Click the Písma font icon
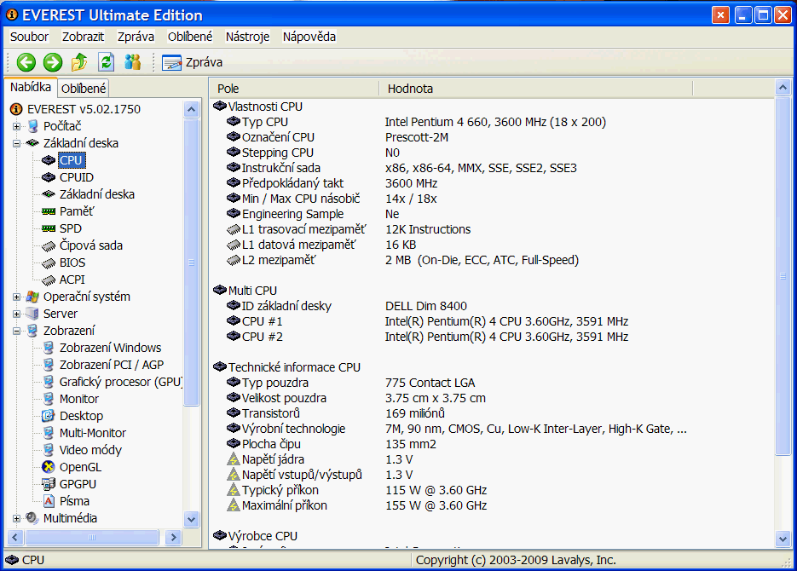This screenshot has width=797, height=571. point(49,501)
